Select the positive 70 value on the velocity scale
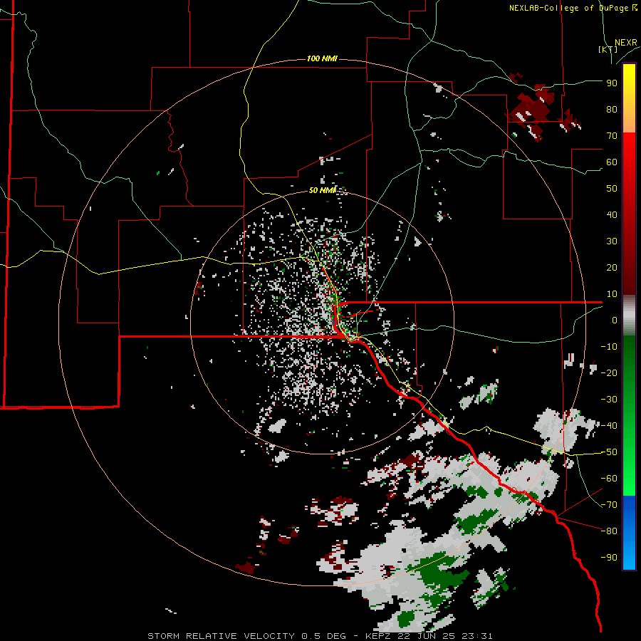The height and width of the screenshot is (641, 641). coord(612,136)
